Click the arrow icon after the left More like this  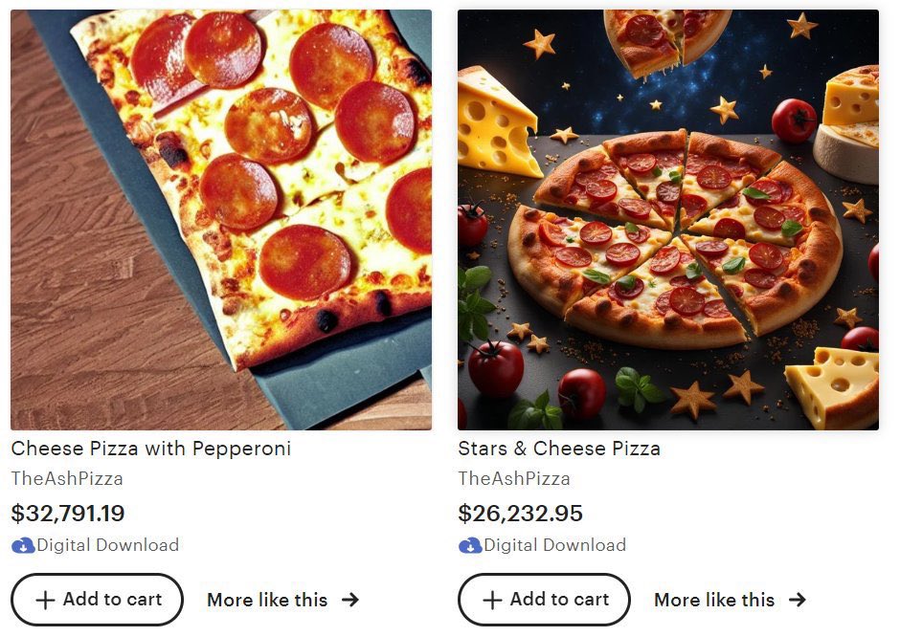pos(350,601)
